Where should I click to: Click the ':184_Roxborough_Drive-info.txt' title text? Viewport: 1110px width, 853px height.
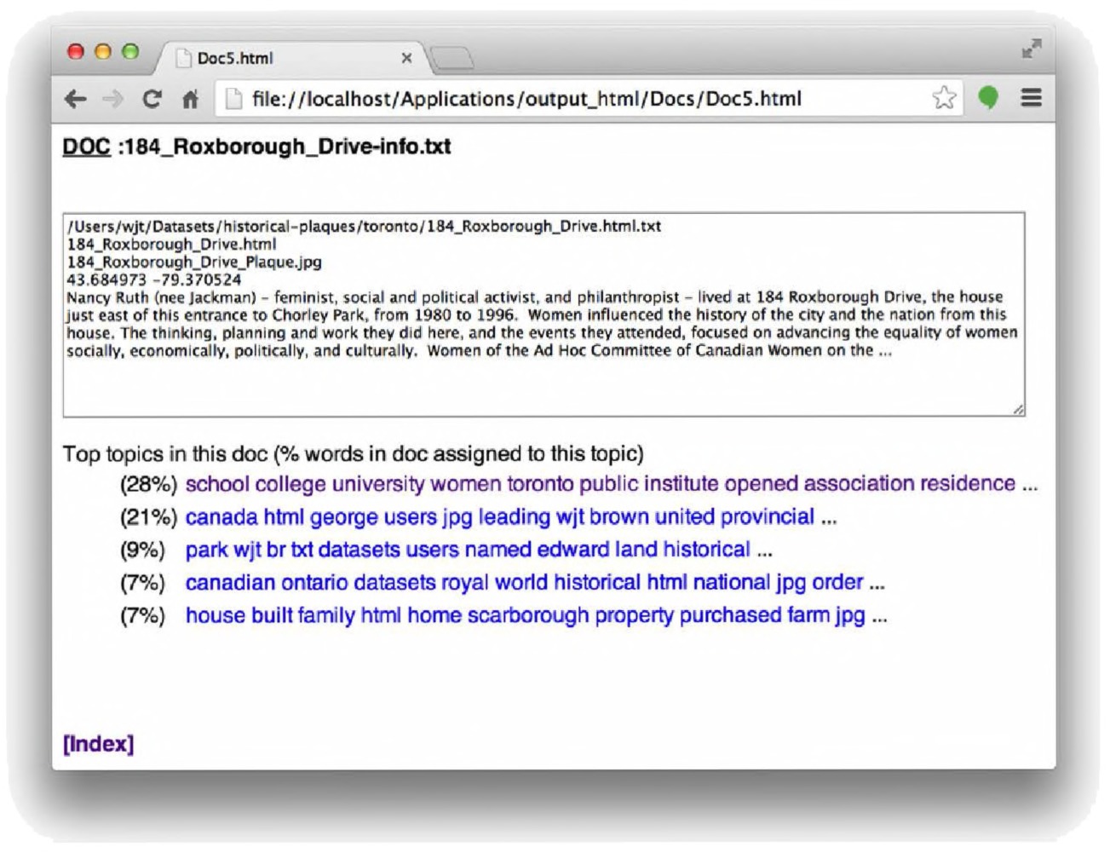click(284, 147)
